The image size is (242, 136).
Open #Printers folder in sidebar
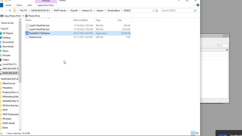coord(7,119)
